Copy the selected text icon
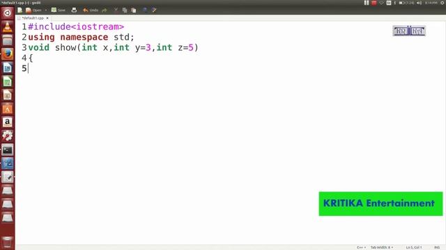 click(125, 10)
